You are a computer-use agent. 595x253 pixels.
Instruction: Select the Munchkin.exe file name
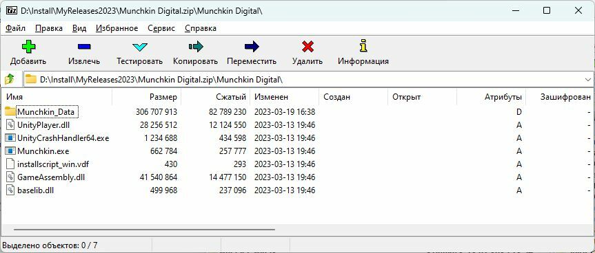pos(43,151)
